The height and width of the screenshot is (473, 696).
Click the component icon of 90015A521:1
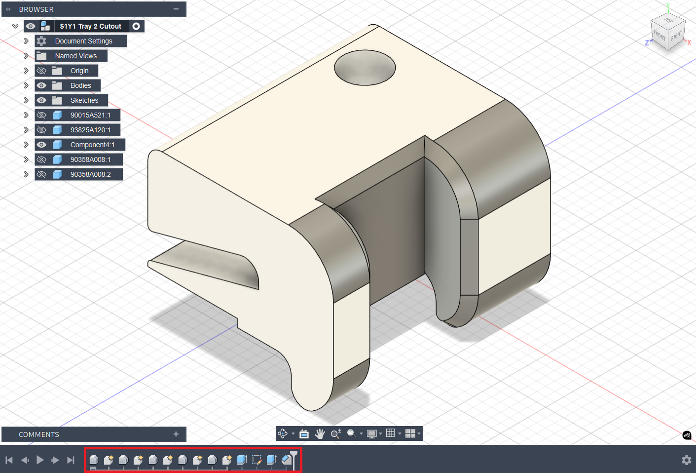[x=57, y=115]
